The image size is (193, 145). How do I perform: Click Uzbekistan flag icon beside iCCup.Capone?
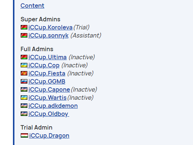pyautogui.click(x=24, y=89)
